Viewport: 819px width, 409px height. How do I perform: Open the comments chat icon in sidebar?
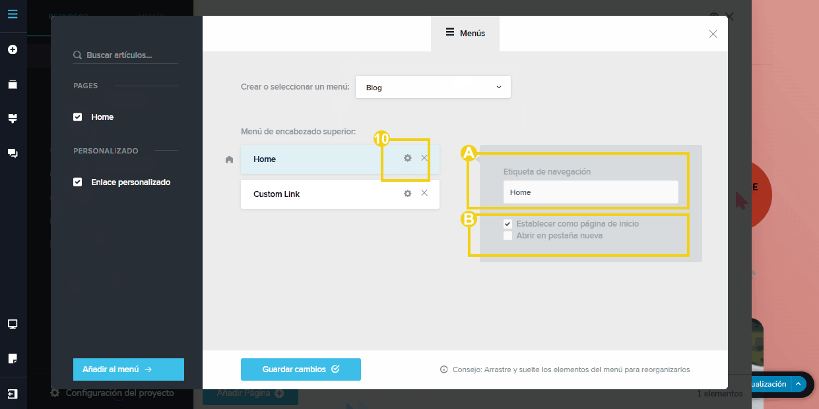13,153
